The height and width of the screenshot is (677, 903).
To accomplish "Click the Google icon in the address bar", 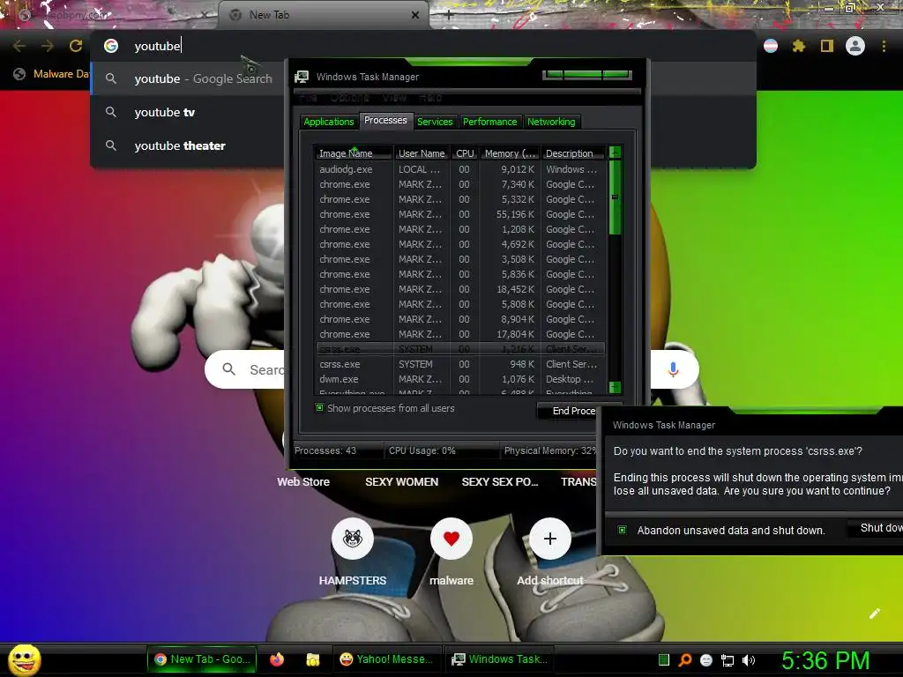I will (x=111, y=46).
